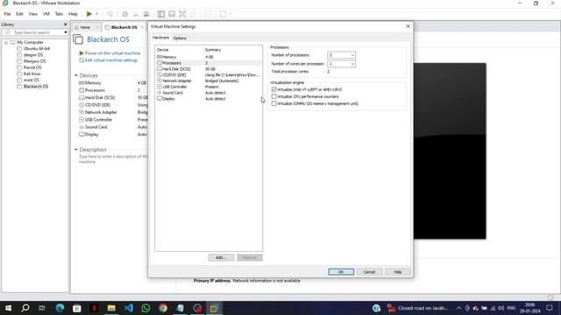561x315 pixels.
Task: Open Visual Studio Code from the taskbar
Action: click(x=129, y=308)
